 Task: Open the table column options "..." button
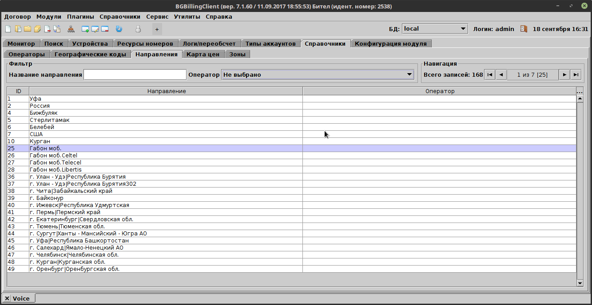click(x=580, y=91)
